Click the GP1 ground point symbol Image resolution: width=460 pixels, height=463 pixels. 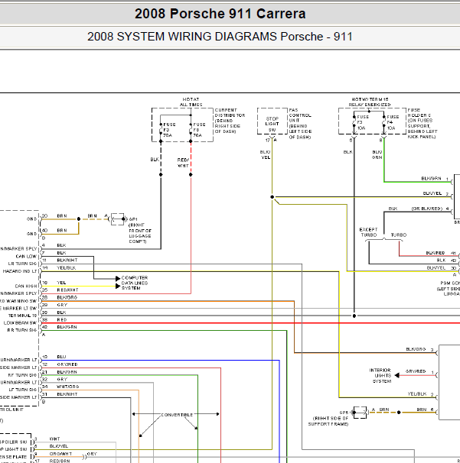pos(117,219)
